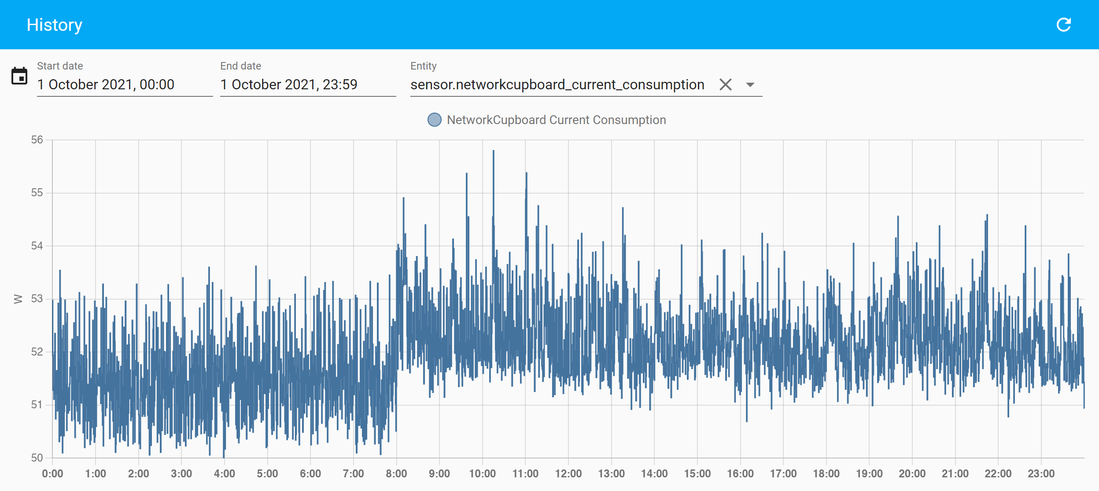Select the History title icon area
1099x491 pixels.
coord(54,24)
